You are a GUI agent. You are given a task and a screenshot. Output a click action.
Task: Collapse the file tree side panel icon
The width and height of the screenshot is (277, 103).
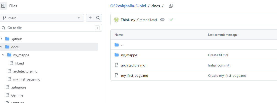3,6
